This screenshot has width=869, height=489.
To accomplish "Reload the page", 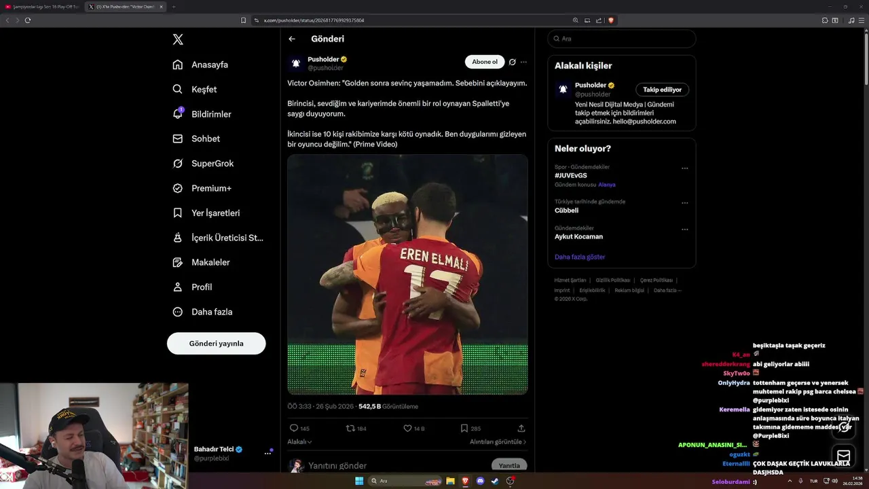I will pos(28,20).
